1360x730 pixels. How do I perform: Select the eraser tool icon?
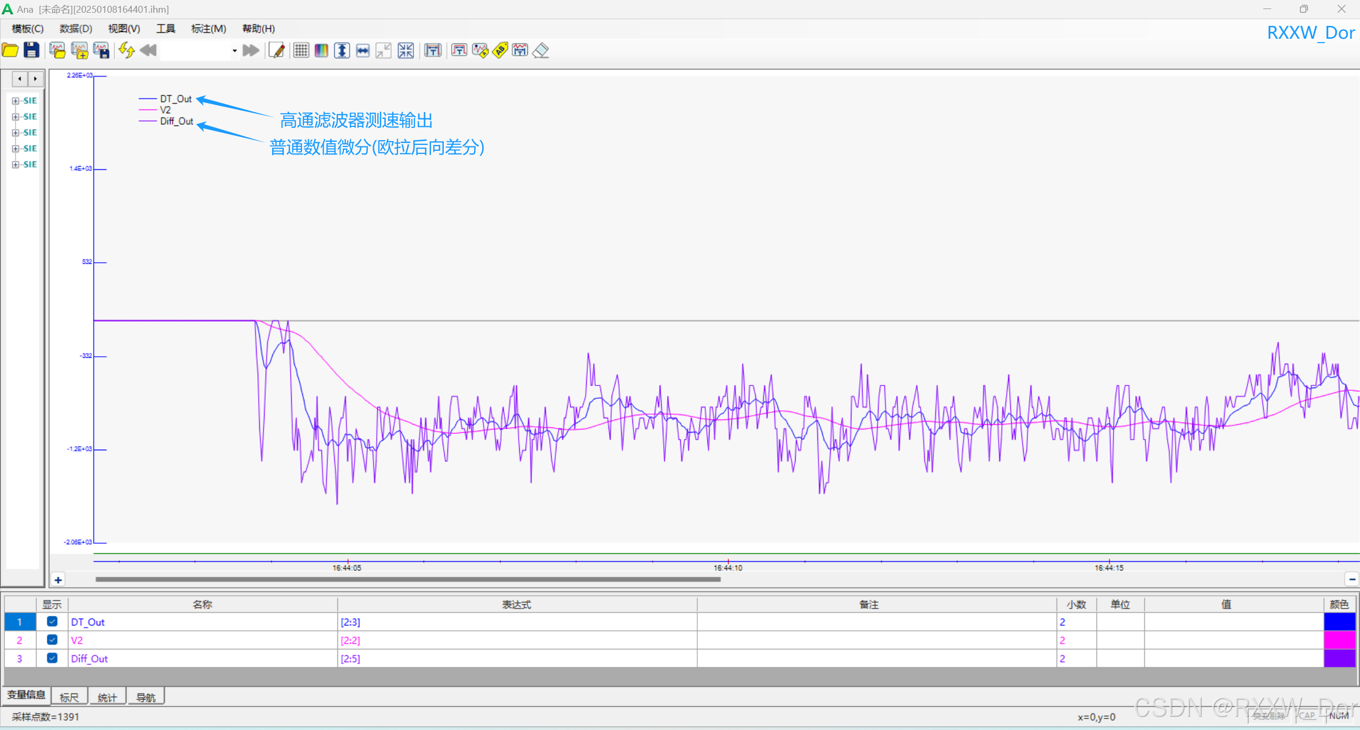point(541,50)
